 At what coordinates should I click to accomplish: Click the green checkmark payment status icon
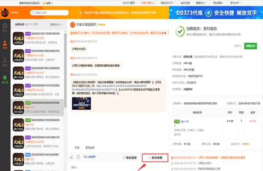(x=180, y=31)
